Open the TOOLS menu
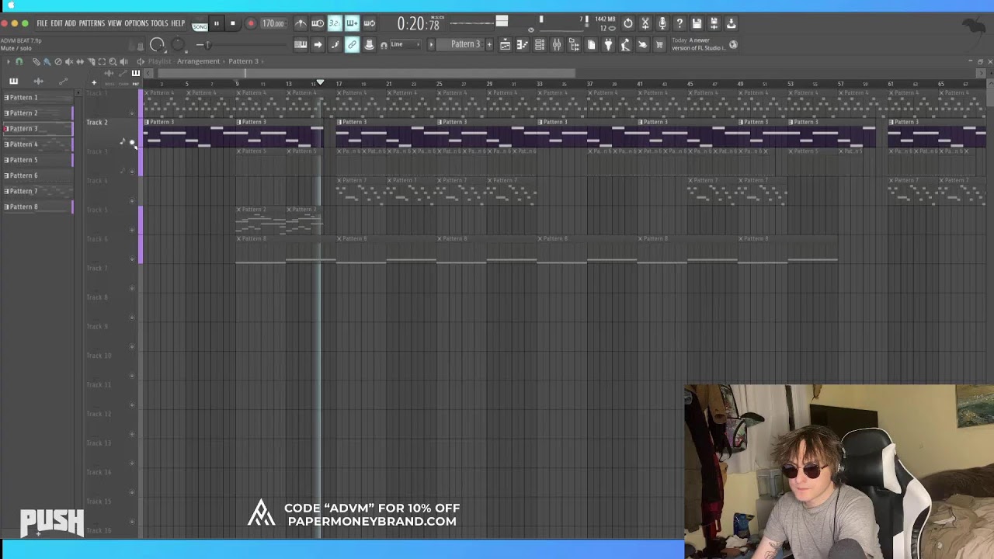 point(159,23)
